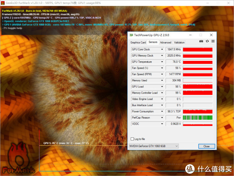This screenshot has height=176, width=234.
Task: Open the GPU-Z hamburger menu icon
Action: 213,42
